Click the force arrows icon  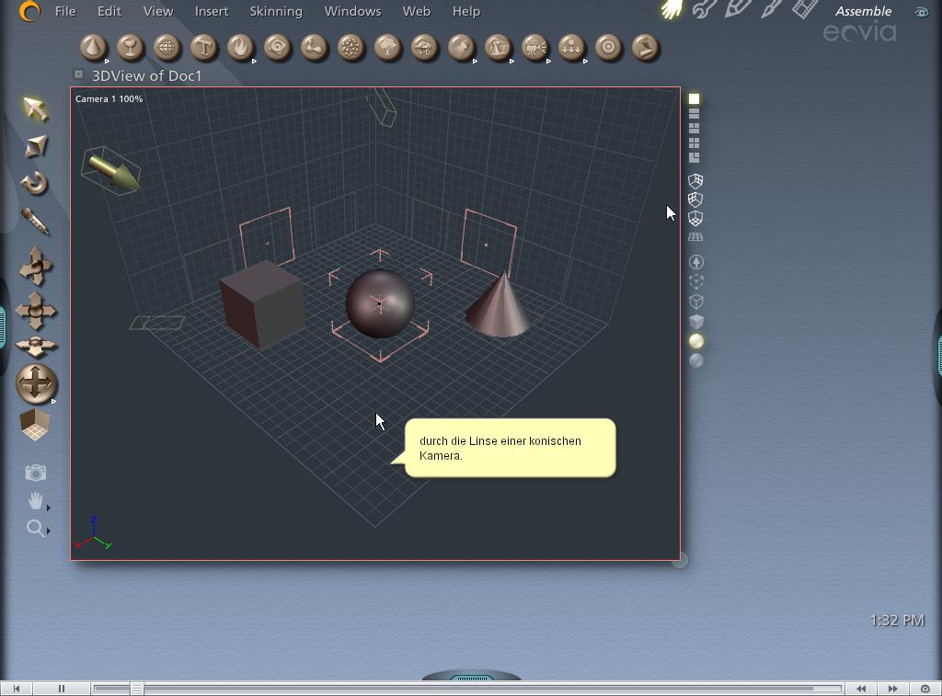572,48
